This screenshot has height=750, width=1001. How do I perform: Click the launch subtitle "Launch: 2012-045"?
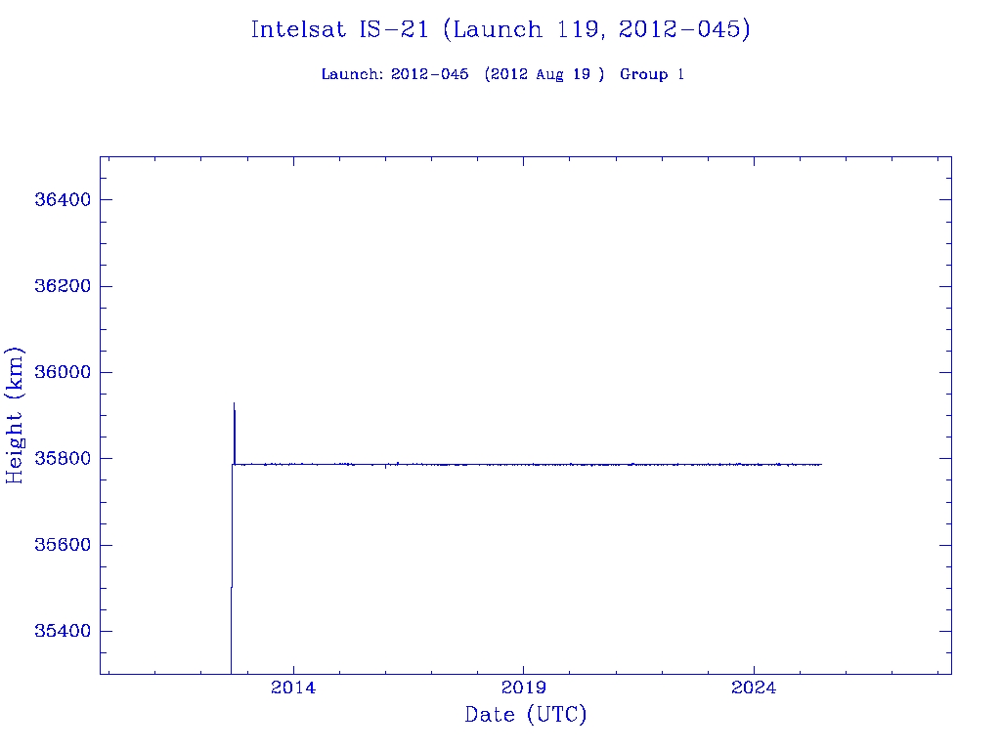pos(395,74)
